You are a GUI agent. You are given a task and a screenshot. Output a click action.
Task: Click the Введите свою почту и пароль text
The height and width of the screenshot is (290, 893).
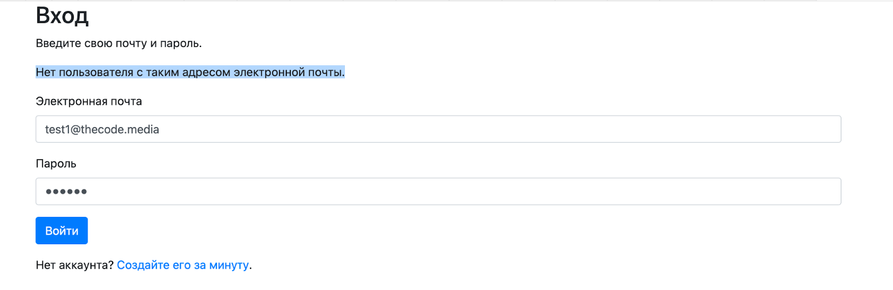pyautogui.click(x=118, y=43)
